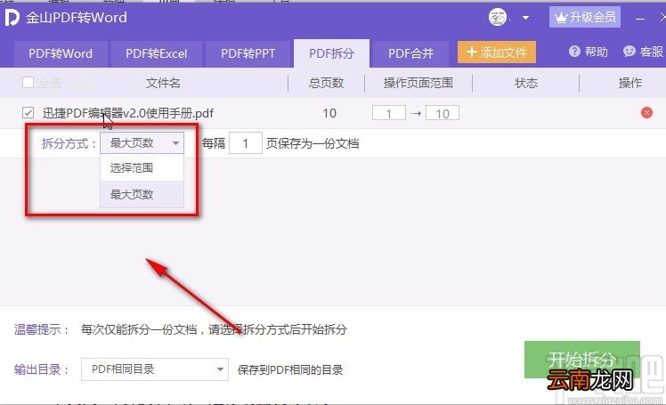Screen dimensions: 666x405
Task: Click the end page field showing 10
Action: pyautogui.click(x=443, y=113)
